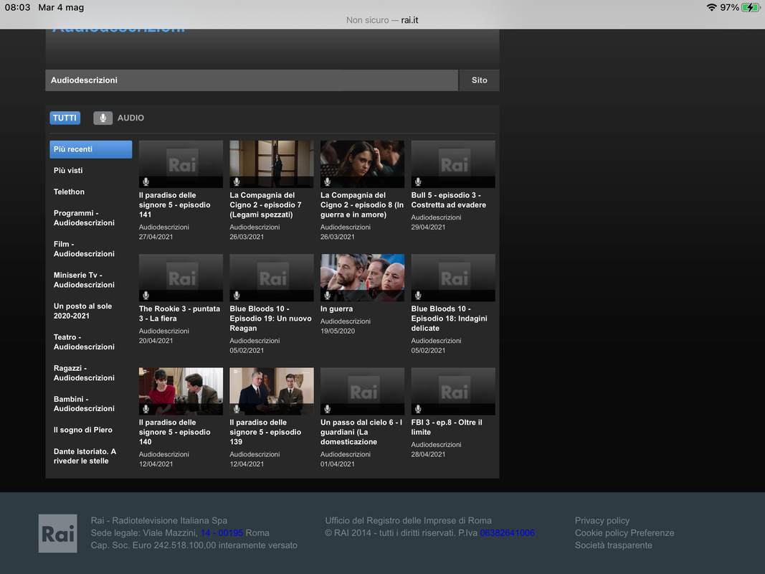Select the TUTTI filter button
This screenshot has height=574, width=765.
tap(65, 118)
